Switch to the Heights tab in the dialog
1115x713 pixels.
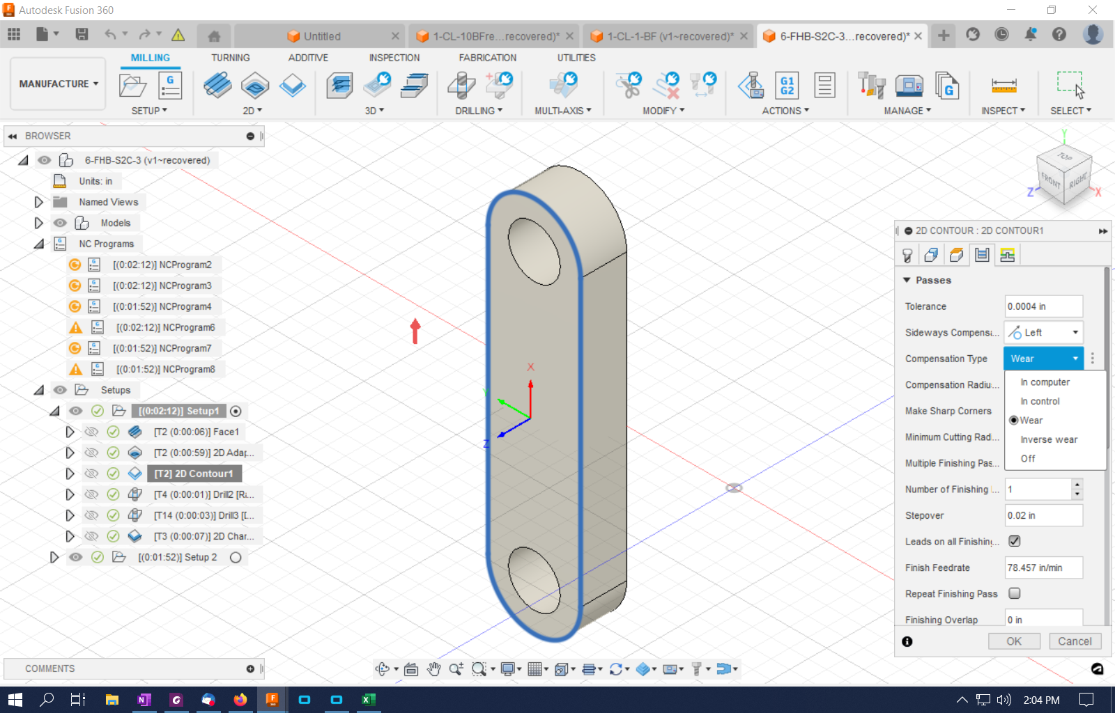(x=956, y=254)
